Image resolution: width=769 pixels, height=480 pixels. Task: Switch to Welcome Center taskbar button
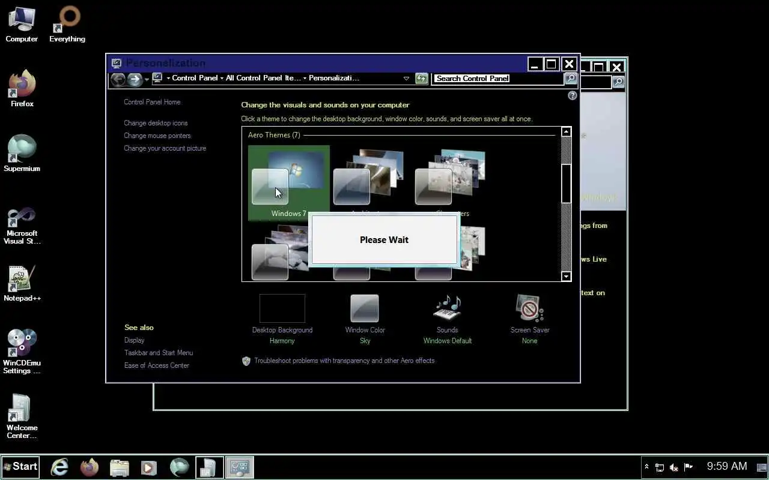coord(210,467)
